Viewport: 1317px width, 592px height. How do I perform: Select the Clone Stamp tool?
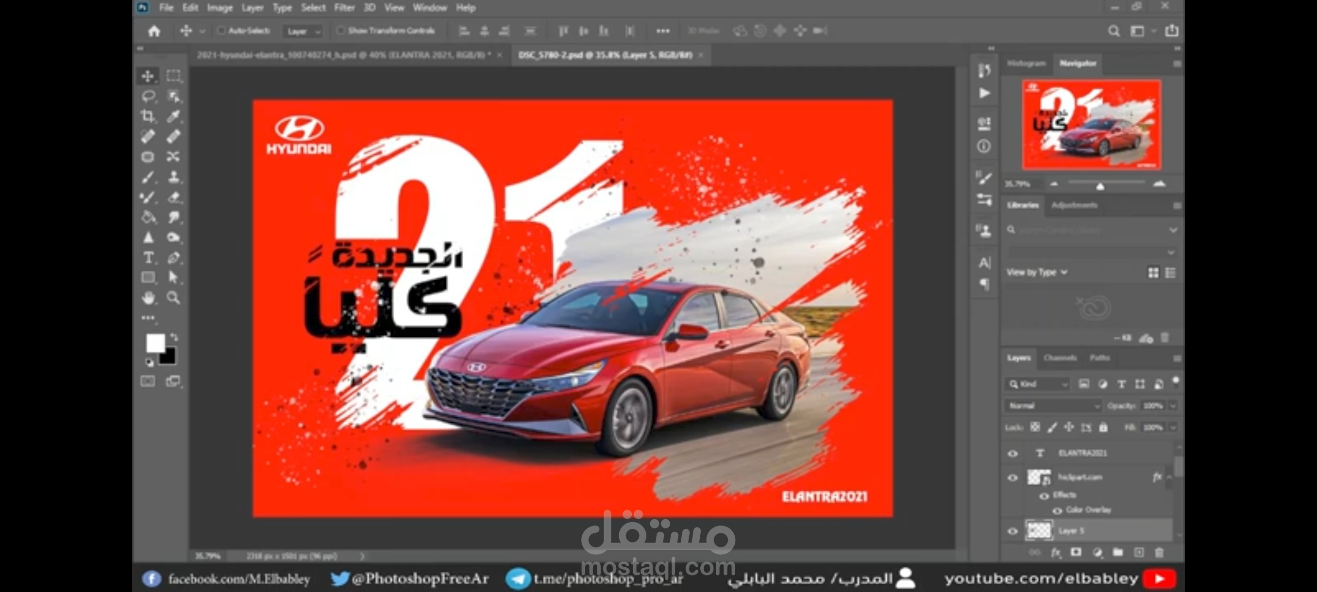(x=173, y=177)
